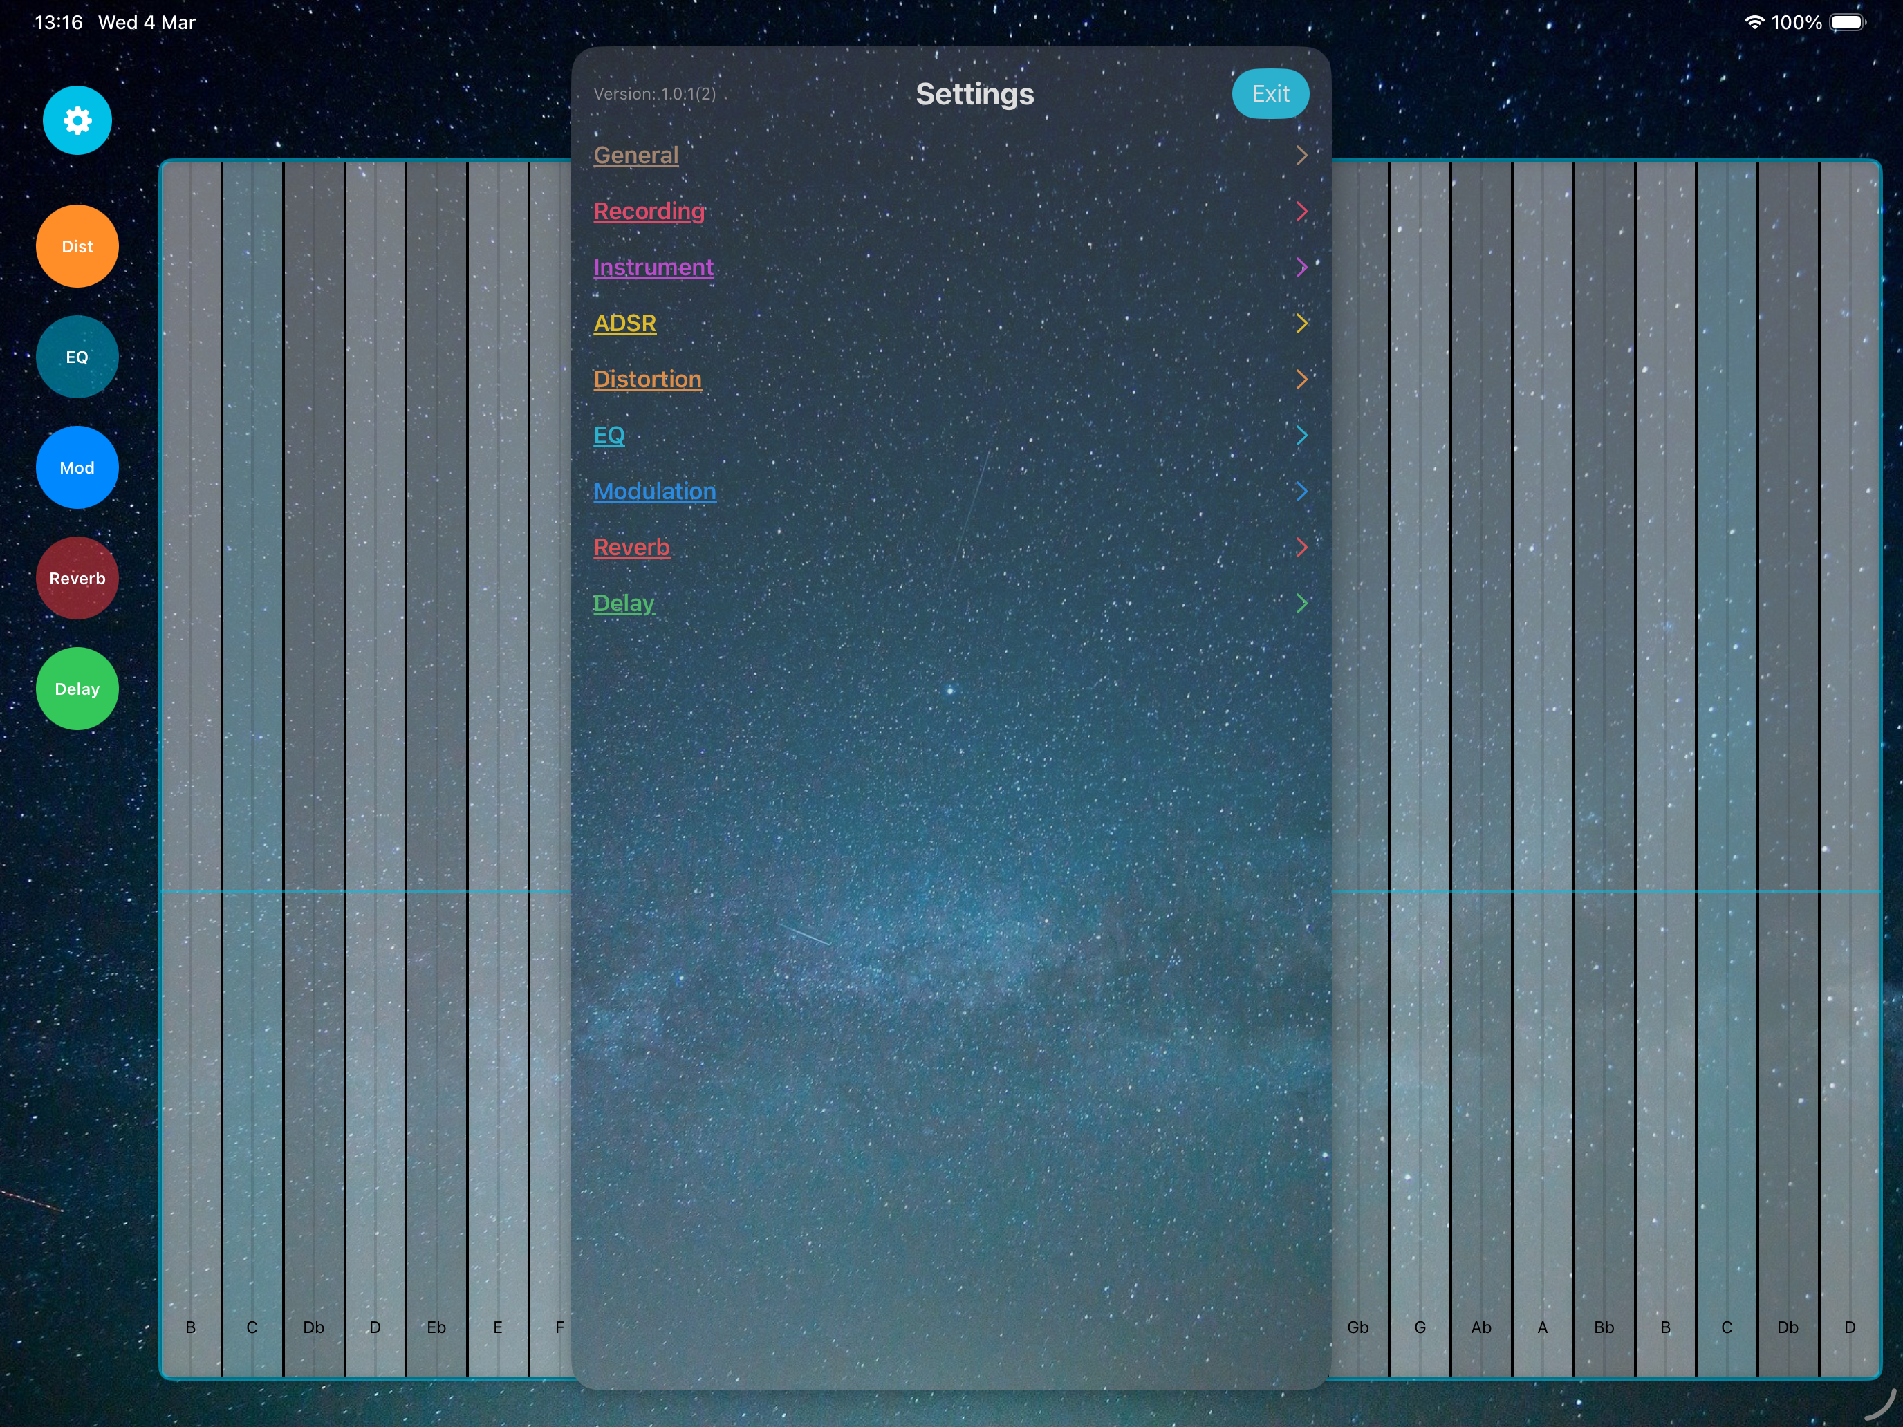Screen dimensions: 1903x1427
Task: Expand the EQ row chevron
Action: point(1301,436)
